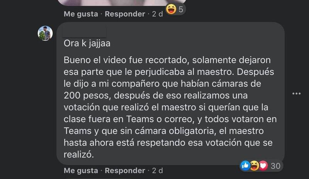Click the last word 'realizó.' in comment
Screen dimensions: 309x179
79,154
